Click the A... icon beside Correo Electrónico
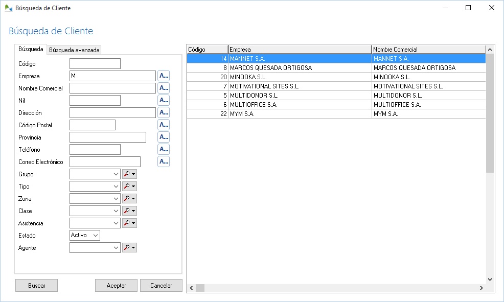Image resolution: width=504 pixels, height=302 pixels. (x=163, y=161)
